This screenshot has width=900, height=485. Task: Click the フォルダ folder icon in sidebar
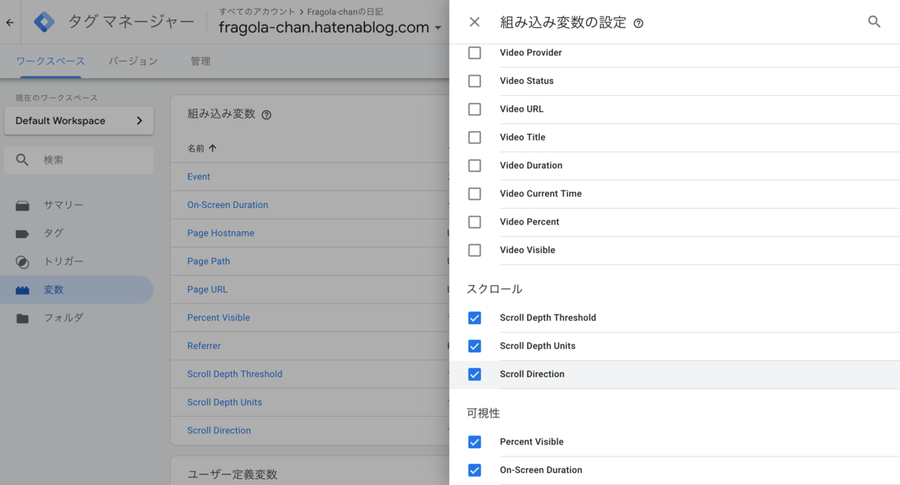(x=22, y=318)
